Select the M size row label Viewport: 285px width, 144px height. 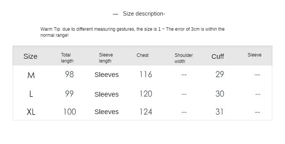pyautogui.click(x=31, y=75)
